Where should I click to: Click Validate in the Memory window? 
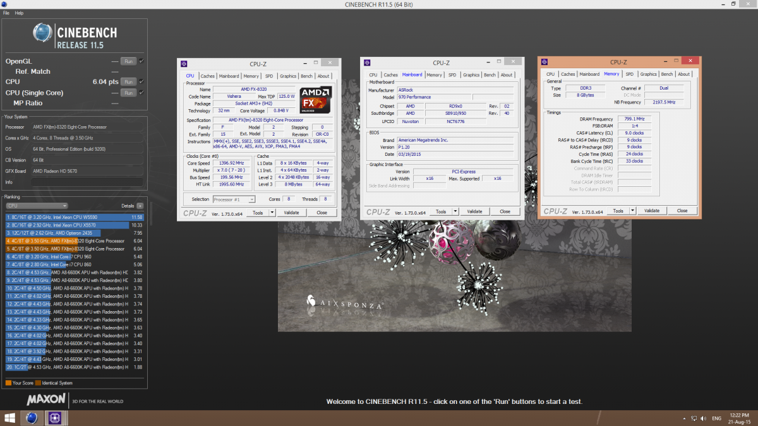point(652,211)
